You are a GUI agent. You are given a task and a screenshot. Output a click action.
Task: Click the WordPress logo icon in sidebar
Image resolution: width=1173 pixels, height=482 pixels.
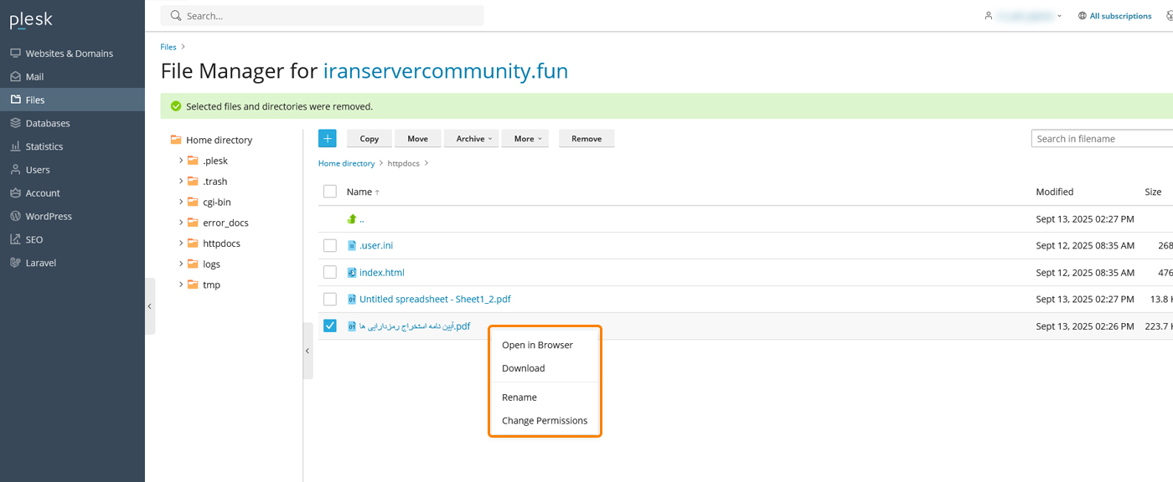[x=15, y=216]
